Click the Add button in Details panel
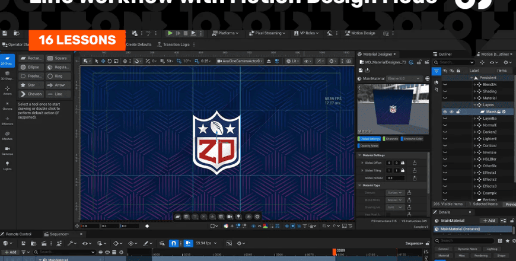This screenshot has height=261, width=516. coord(489,221)
